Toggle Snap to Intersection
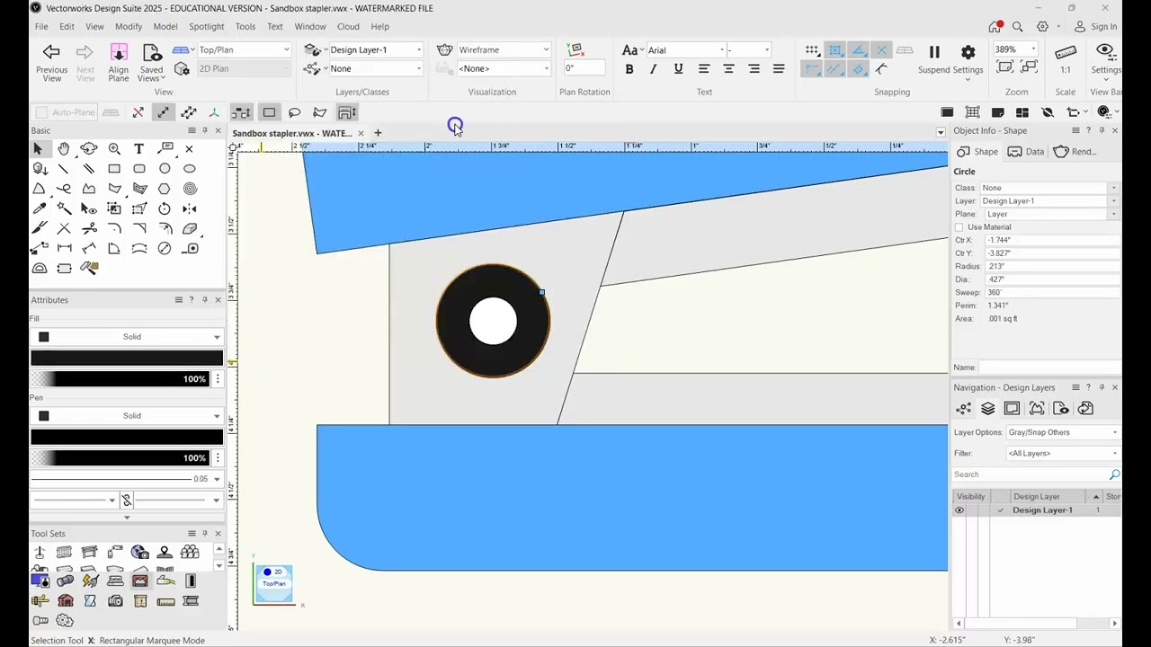Viewport: 1151px width, 647px height. [x=881, y=50]
